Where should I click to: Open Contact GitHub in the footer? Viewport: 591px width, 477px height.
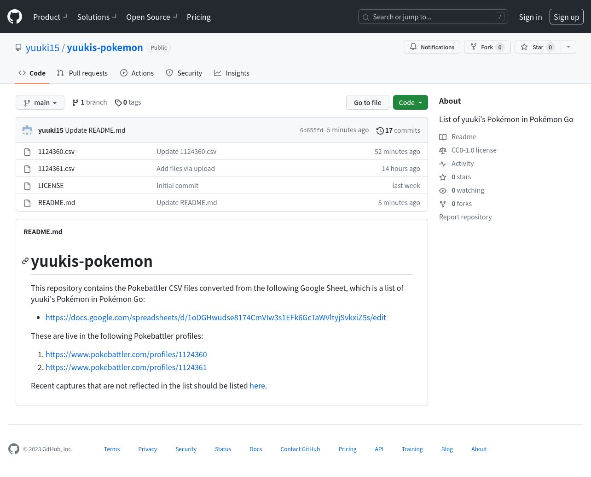[x=300, y=449]
